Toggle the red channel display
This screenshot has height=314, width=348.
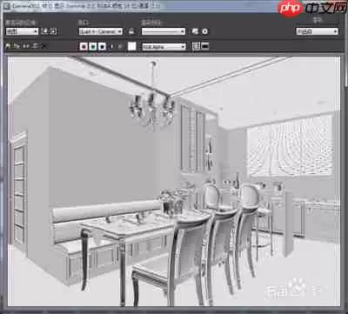pos(84,46)
